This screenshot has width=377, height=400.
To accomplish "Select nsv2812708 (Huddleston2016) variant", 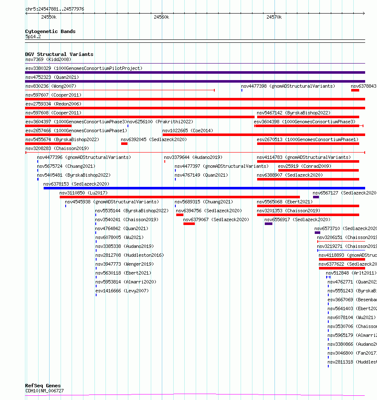I will pyautogui.click(x=130, y=256).
